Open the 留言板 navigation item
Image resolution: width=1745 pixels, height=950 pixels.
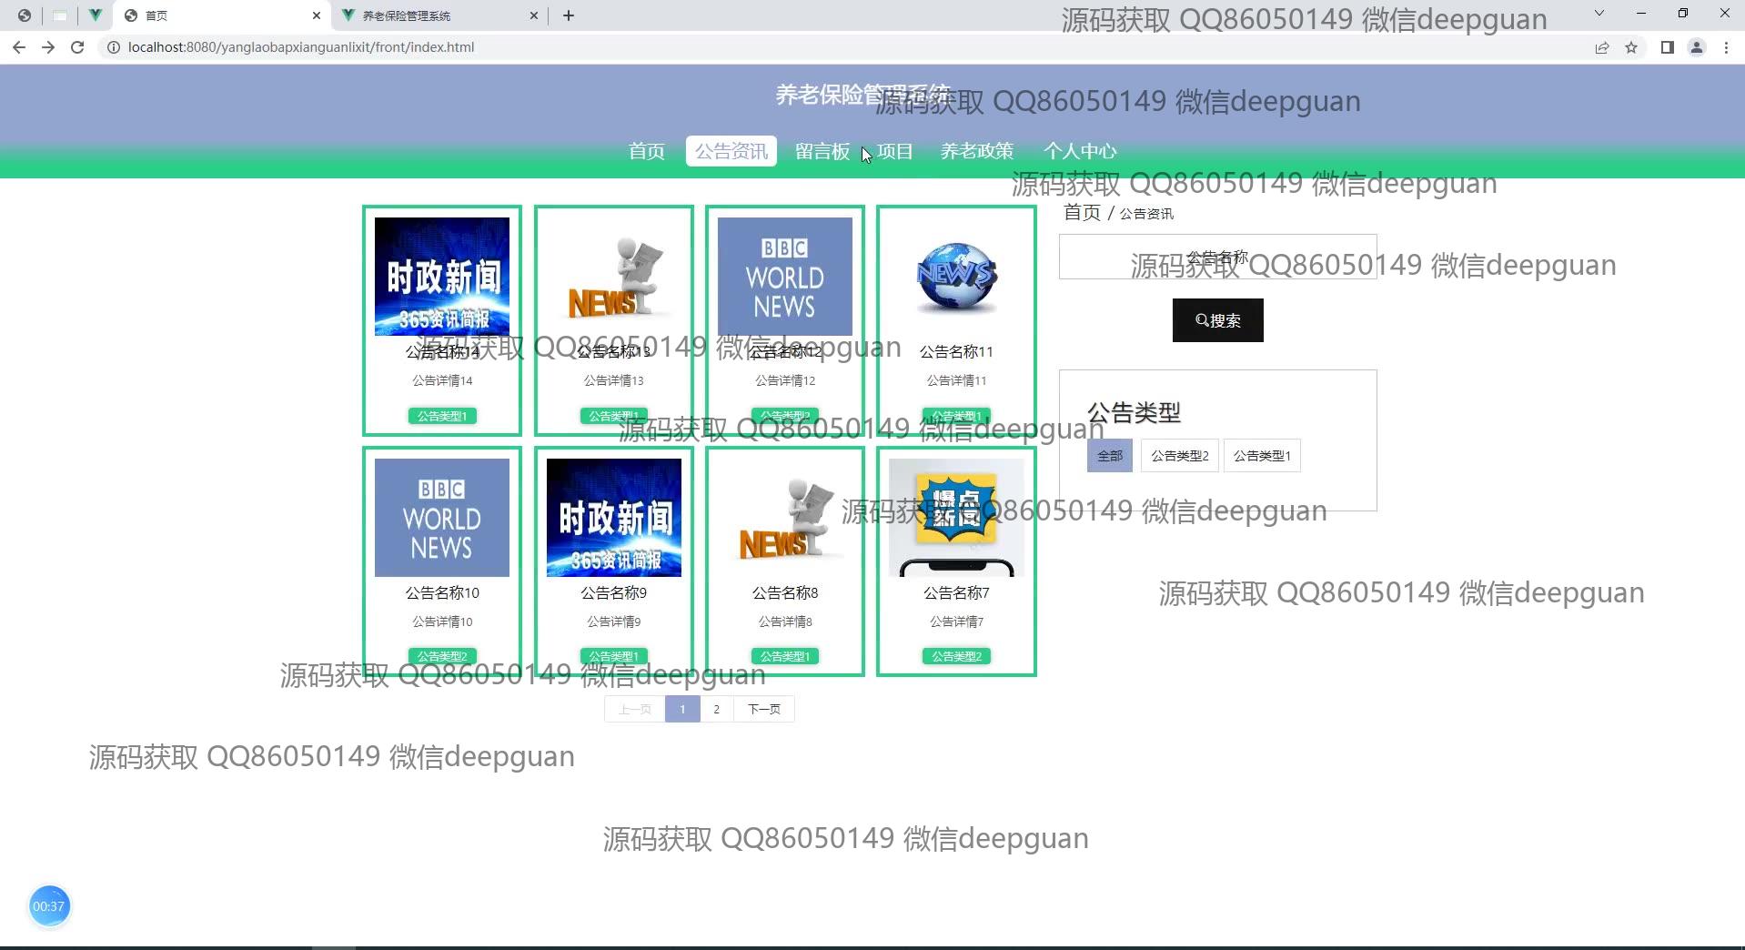click(x=822, y=151)
